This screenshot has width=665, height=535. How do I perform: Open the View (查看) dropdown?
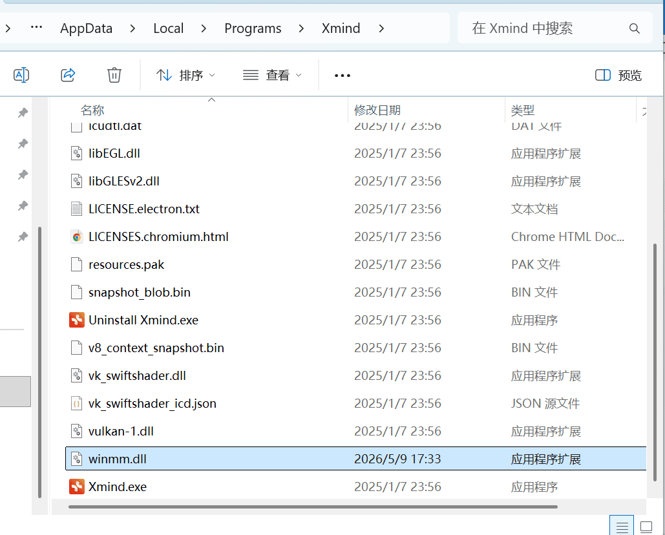click(272, 76)
